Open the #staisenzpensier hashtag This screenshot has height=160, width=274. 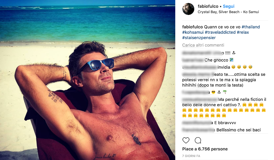199,37
